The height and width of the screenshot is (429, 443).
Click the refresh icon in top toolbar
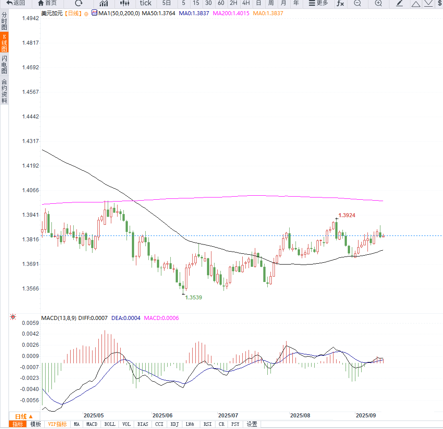(79, 3)
